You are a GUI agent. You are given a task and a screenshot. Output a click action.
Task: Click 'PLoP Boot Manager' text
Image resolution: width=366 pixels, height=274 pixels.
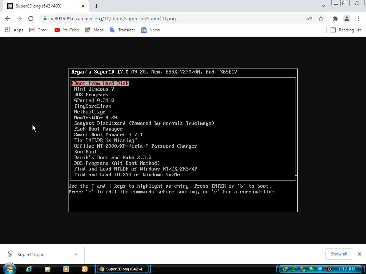[98, 129]
